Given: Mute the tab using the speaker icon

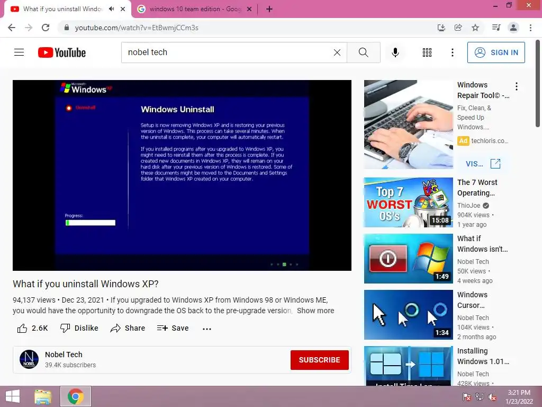Looking at the screenshot, I should [x=111, y=9].
